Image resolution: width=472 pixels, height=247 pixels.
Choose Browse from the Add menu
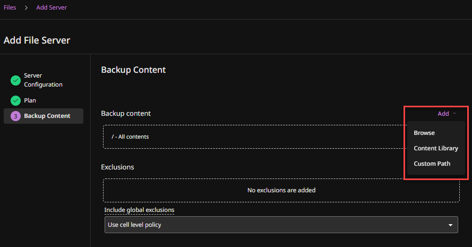[424, 133]
